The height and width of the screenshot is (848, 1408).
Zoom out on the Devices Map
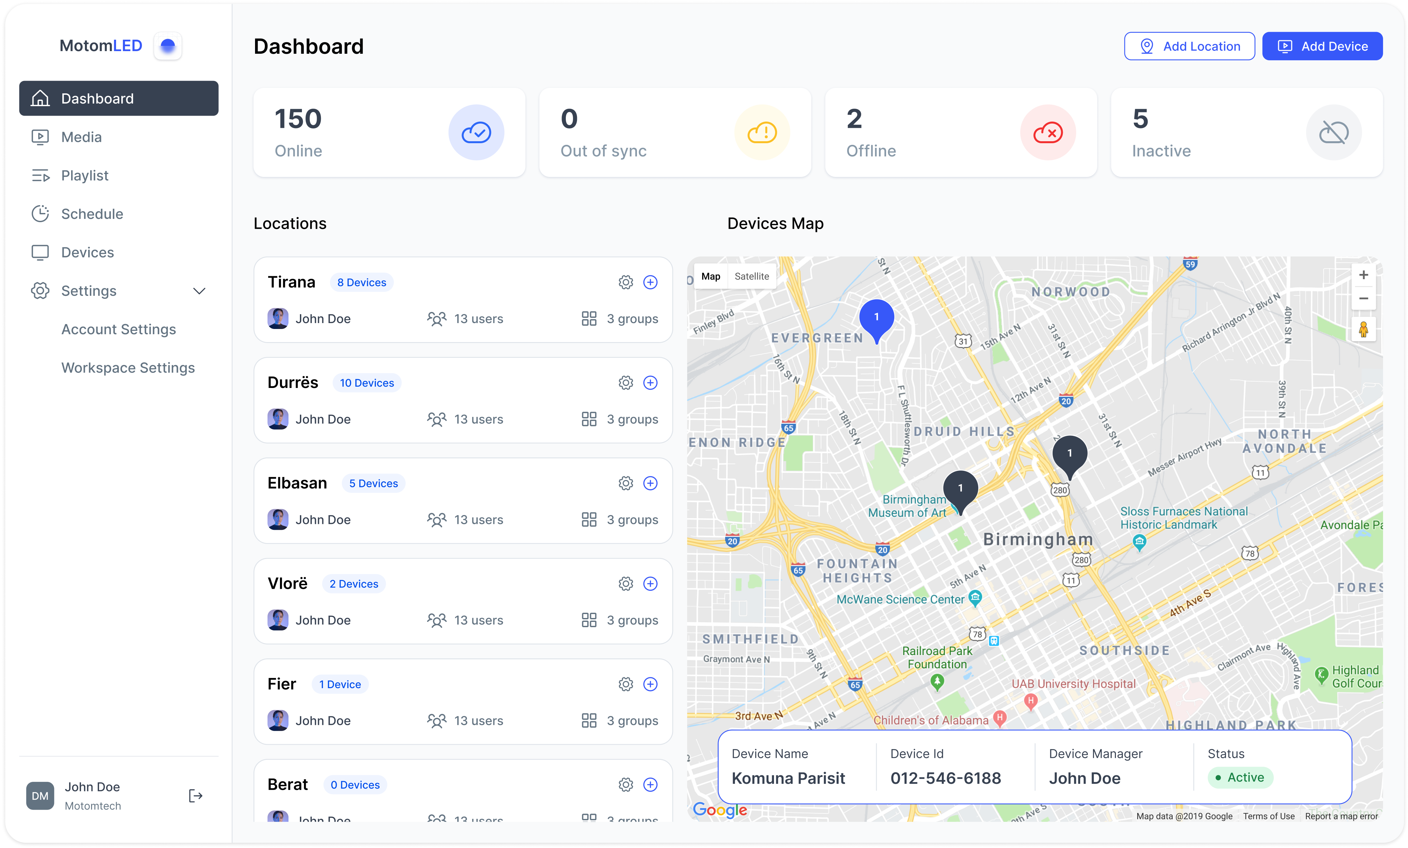click(1363, 299)
